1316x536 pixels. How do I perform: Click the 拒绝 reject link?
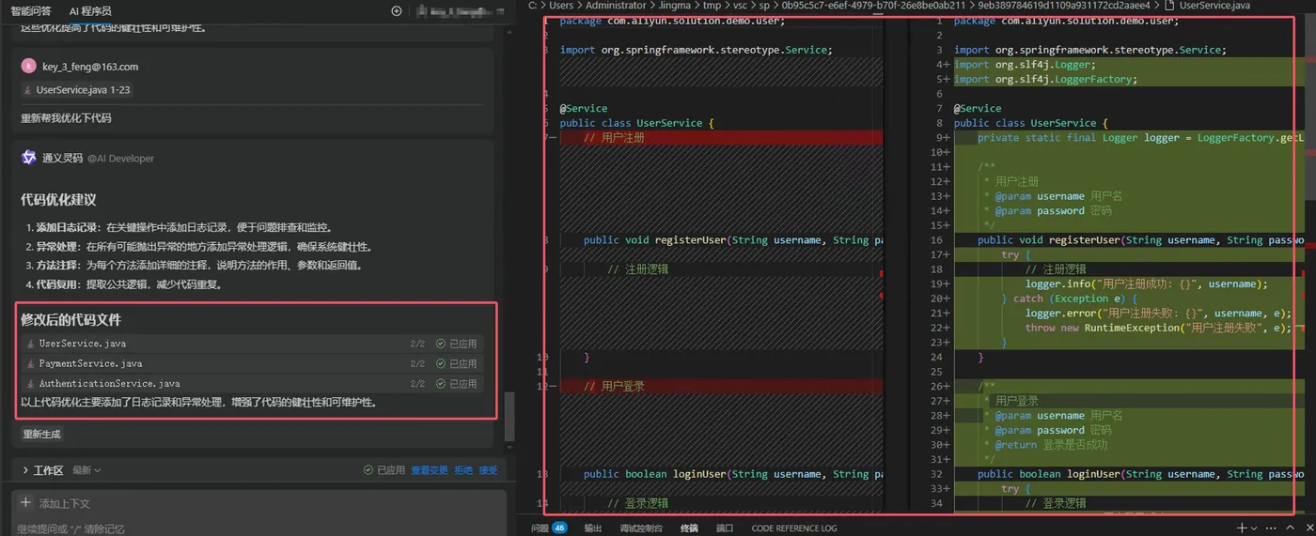pyautogui.click(x=463, y=470)
